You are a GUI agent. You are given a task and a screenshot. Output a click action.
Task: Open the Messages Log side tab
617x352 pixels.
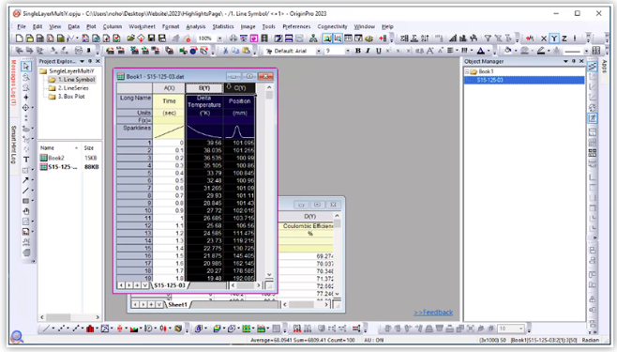click(x=13, y=84)
